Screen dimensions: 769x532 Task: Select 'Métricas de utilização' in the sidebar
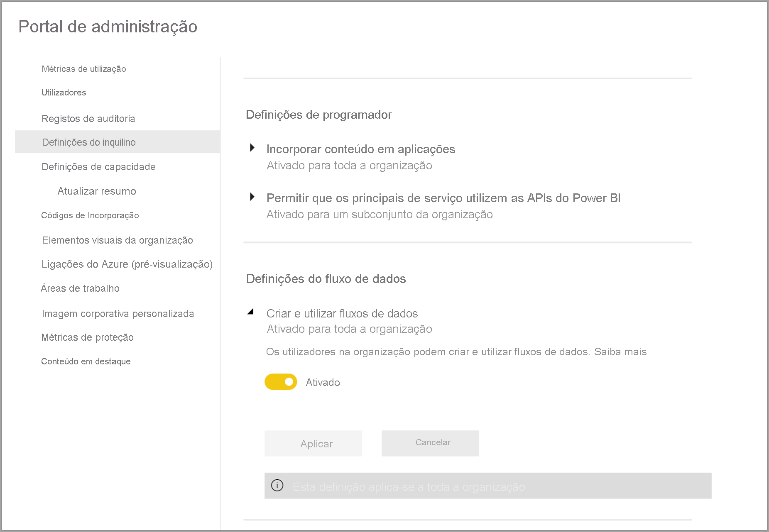tap(83, 69)
